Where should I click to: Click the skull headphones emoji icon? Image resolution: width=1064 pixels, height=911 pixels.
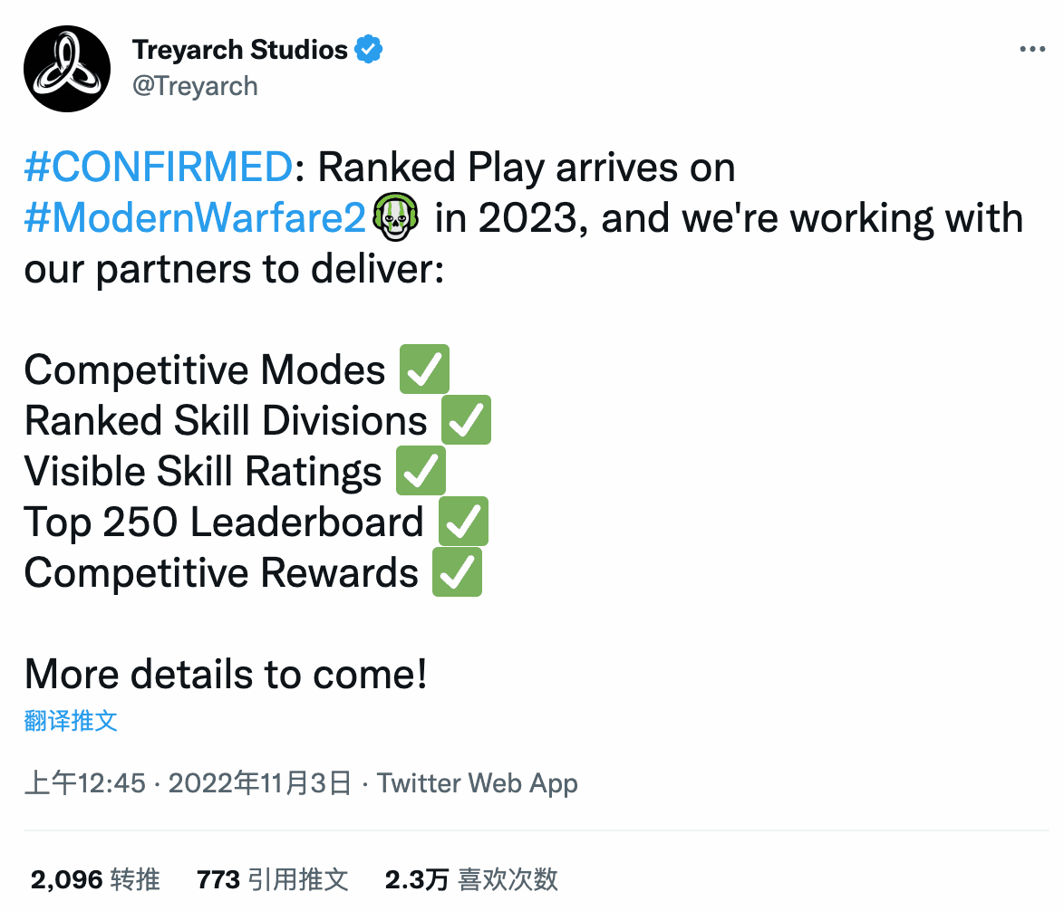(396, 217)
